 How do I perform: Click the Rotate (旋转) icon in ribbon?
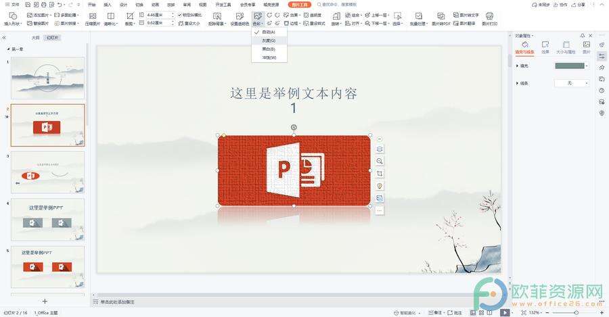336,16
